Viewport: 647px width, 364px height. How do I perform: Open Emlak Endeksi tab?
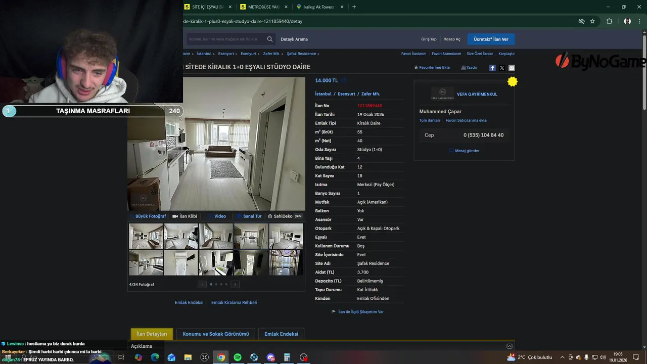[x=281, y=334]
